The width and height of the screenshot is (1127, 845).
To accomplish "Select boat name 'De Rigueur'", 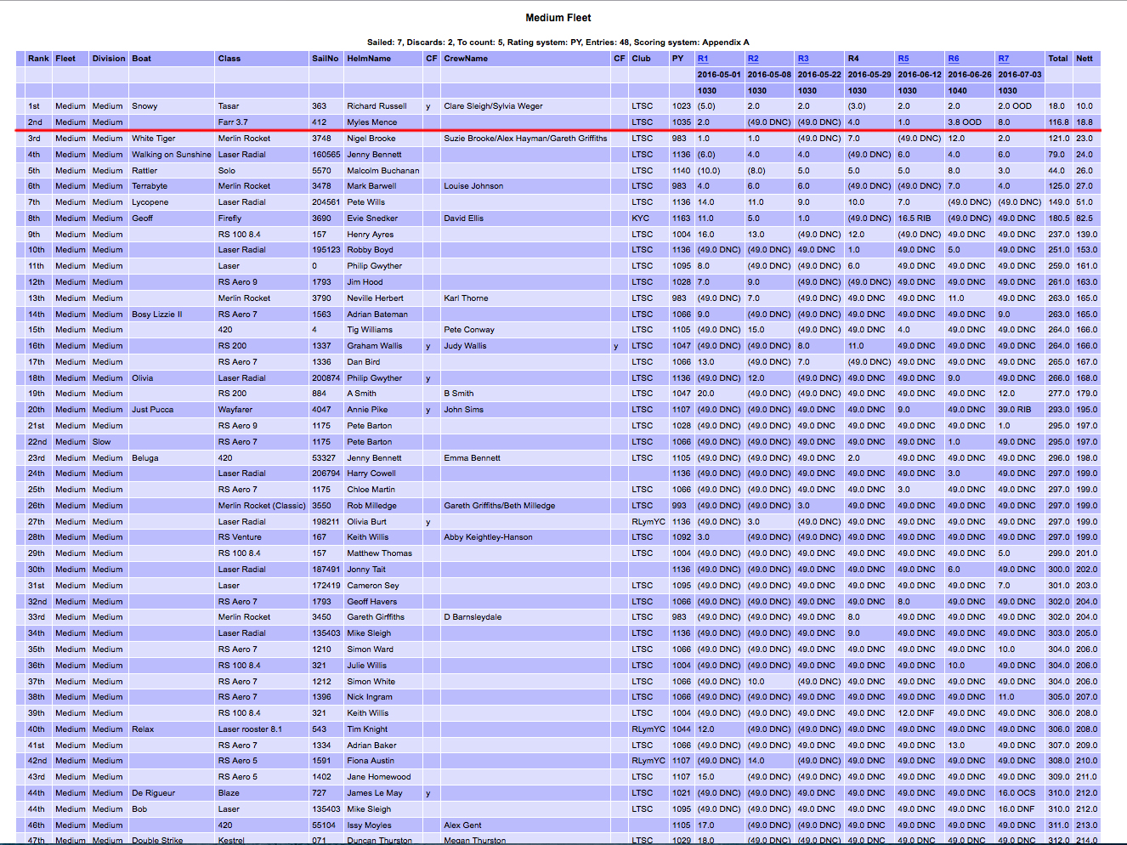I will [x=154, y=793].
